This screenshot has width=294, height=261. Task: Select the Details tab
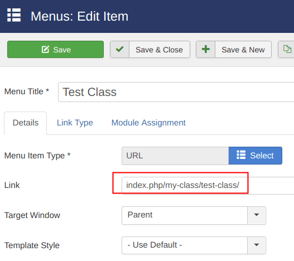[26, 123]
